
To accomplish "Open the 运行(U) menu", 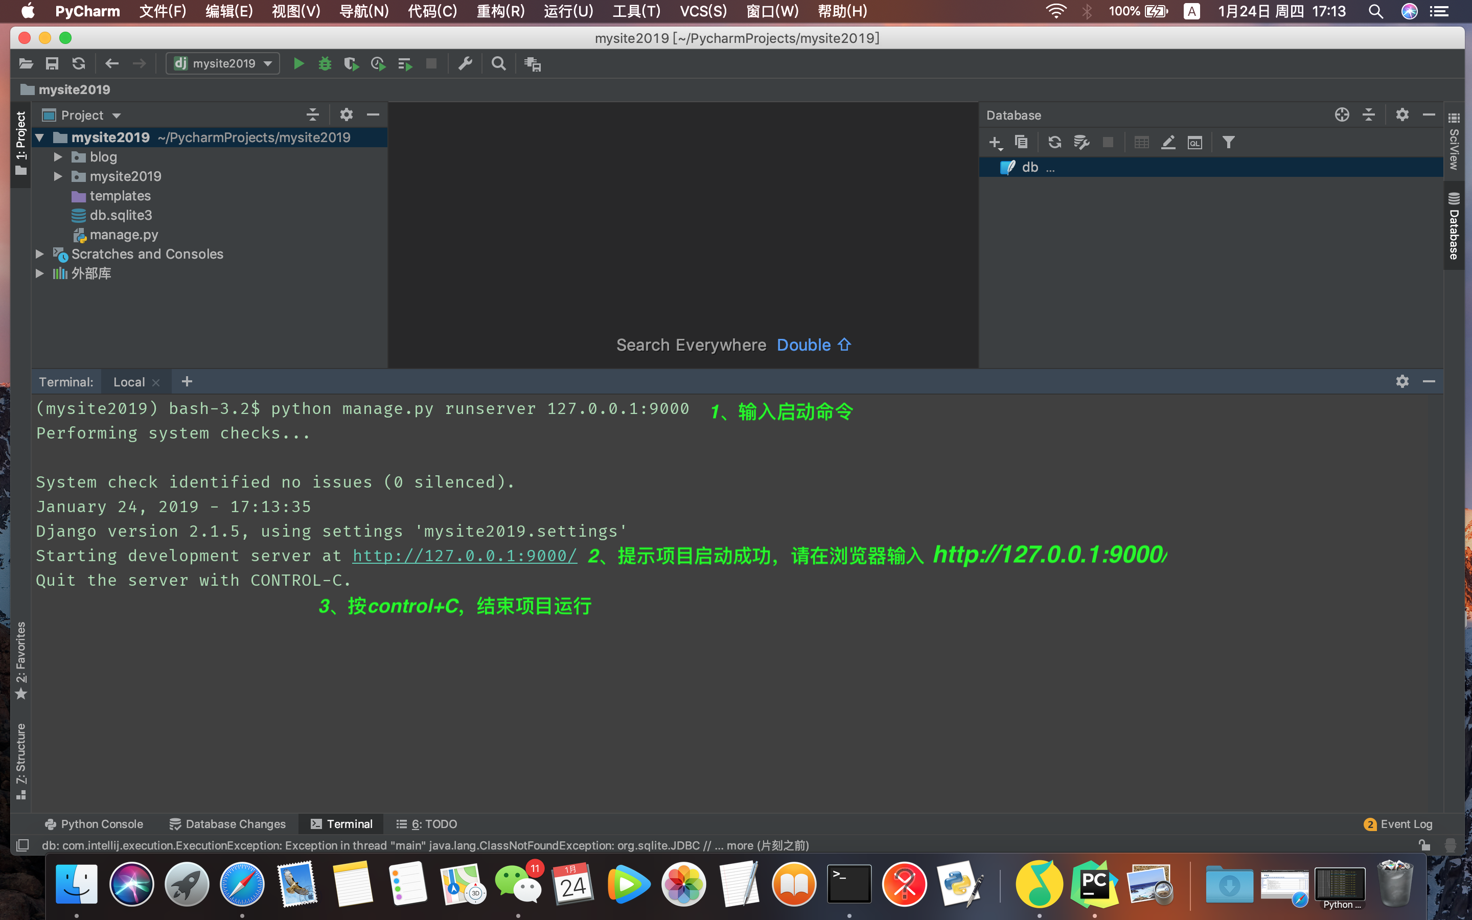I will pos(567,11).
